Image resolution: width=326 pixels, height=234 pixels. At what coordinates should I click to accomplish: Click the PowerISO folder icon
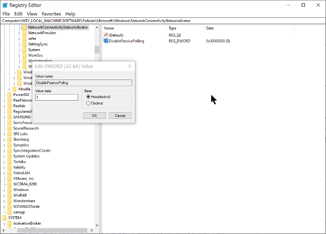click(x=9, y=95)
